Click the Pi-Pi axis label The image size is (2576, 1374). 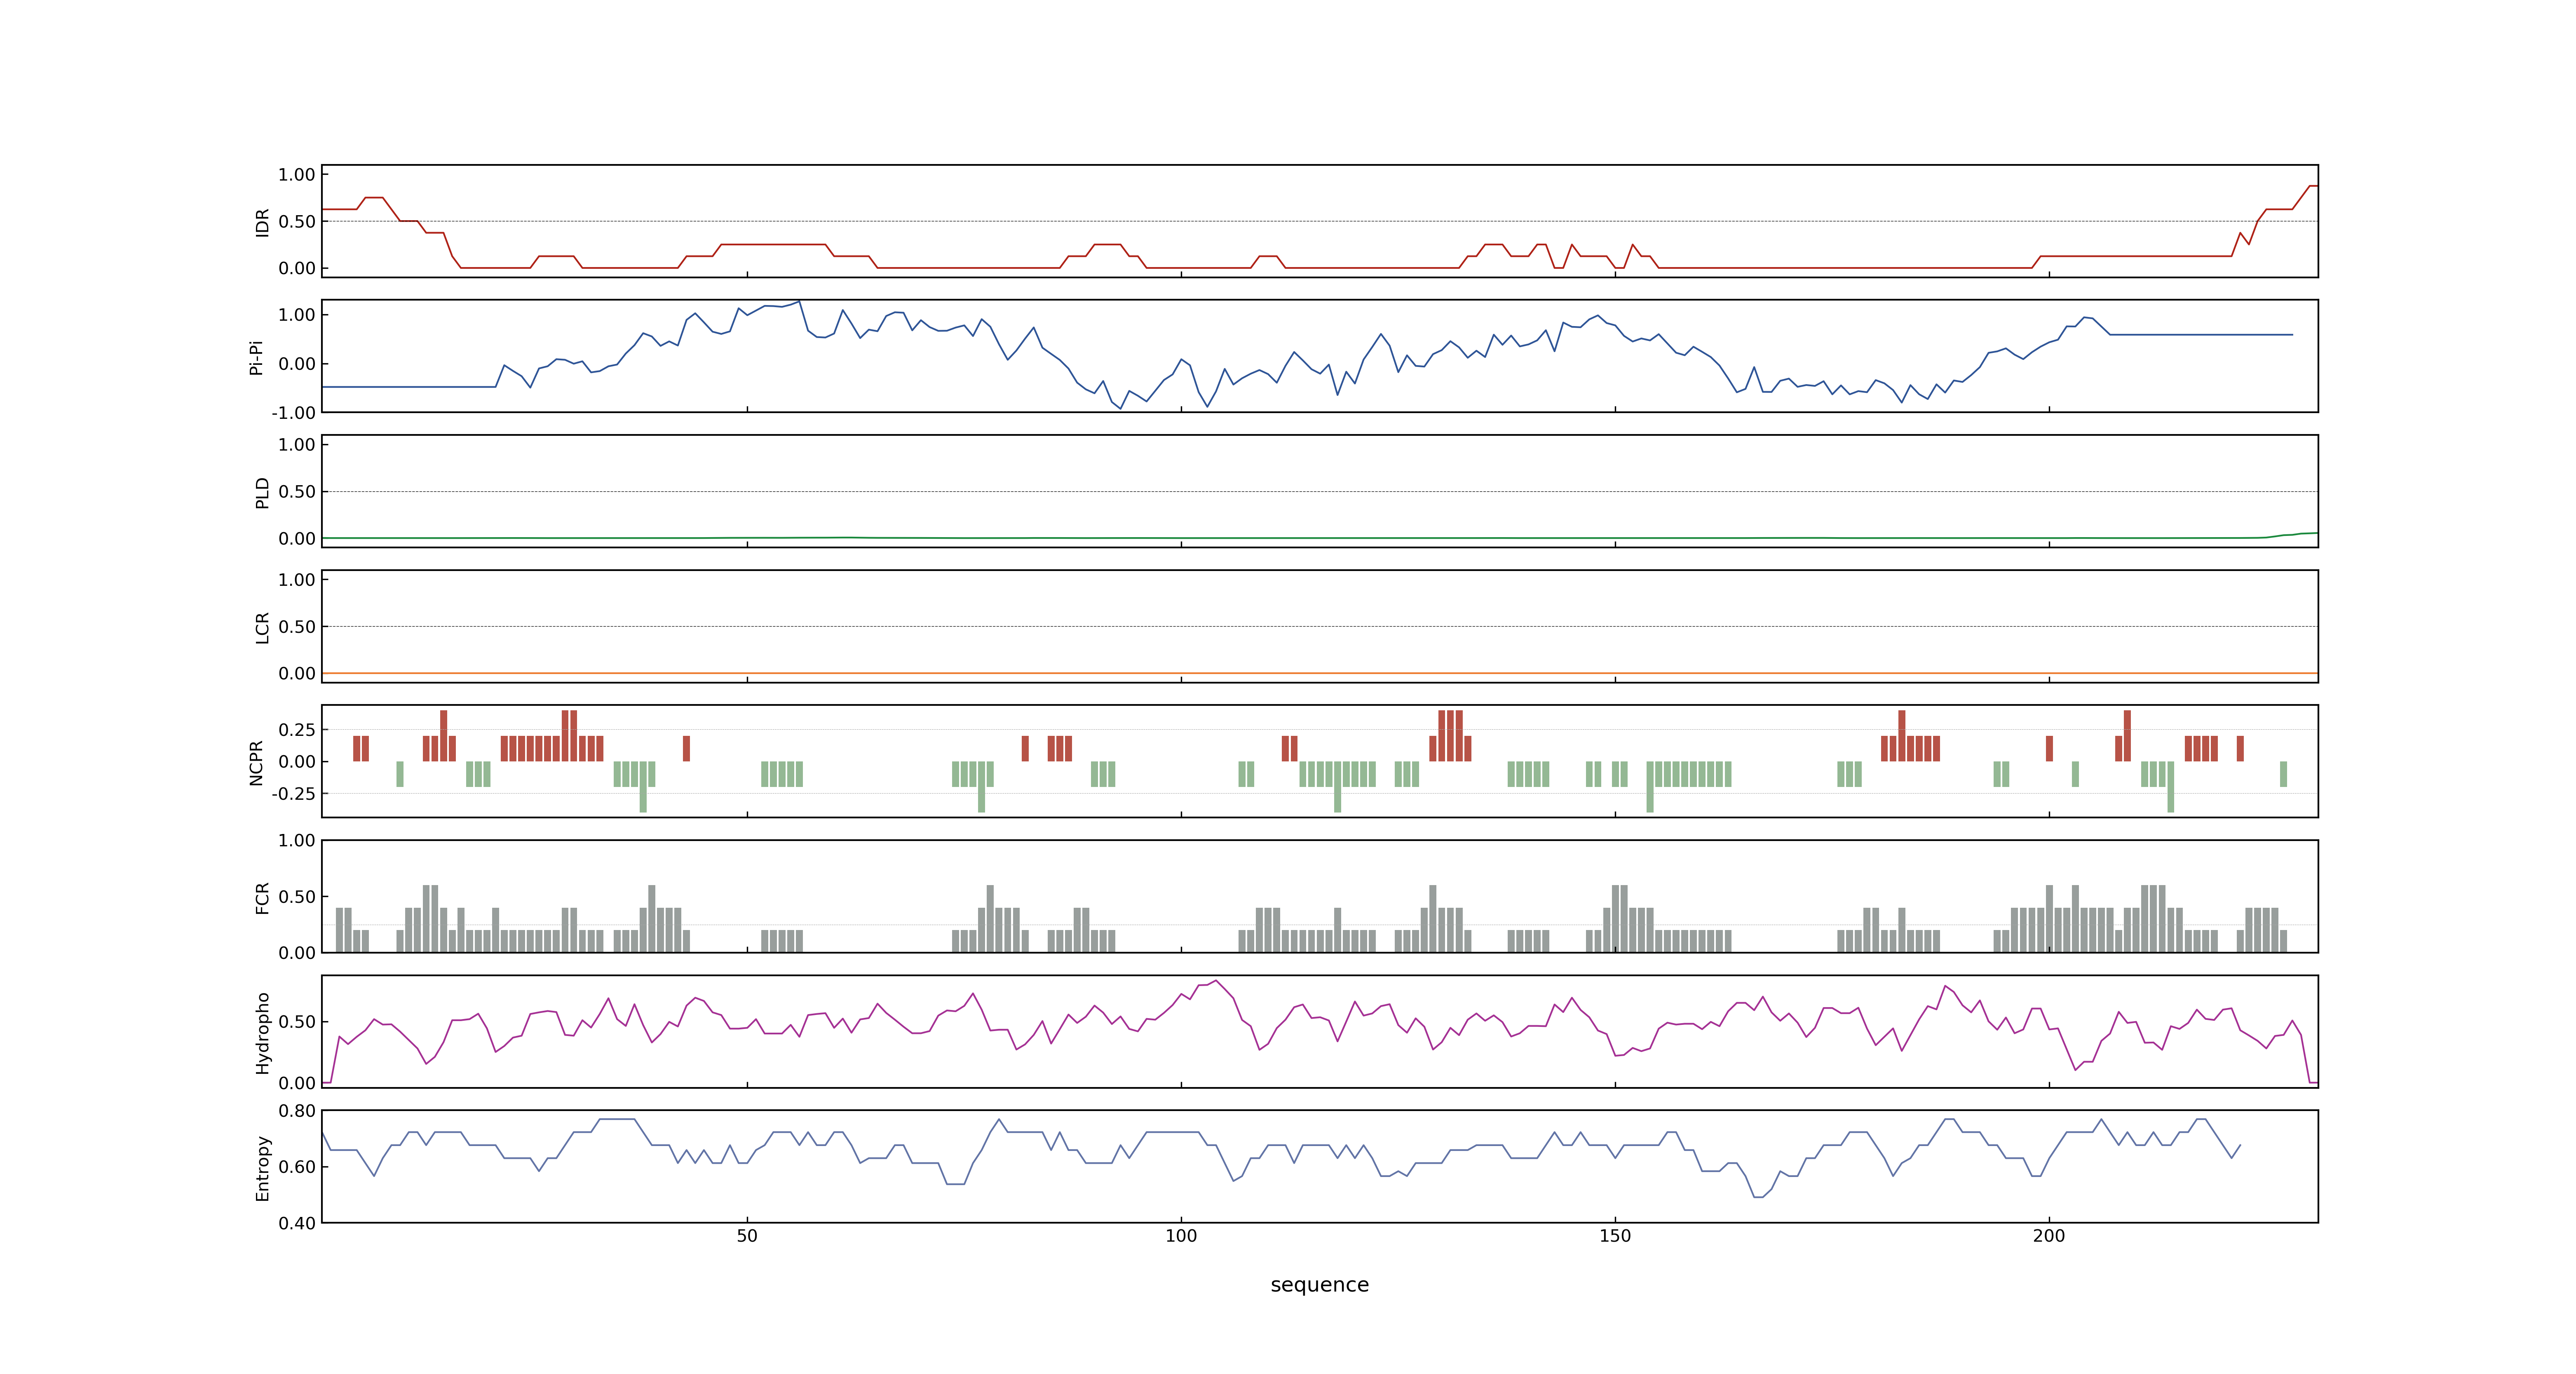click(256, 357)
